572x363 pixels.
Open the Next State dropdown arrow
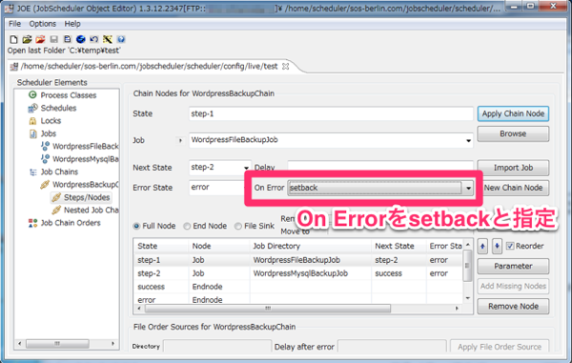click(246, 168)
